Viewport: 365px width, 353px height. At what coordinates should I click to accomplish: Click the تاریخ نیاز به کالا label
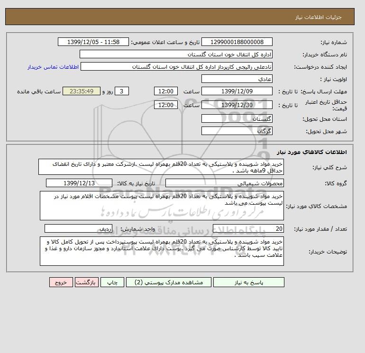click(136, 183)
